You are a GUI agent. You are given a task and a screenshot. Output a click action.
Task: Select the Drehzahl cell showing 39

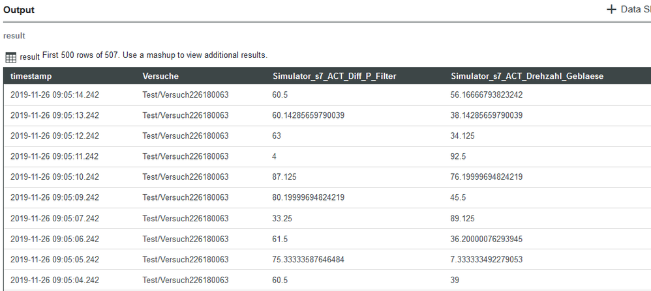(x=455, y=280)
